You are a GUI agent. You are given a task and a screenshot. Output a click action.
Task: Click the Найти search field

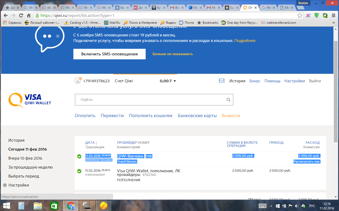pyautogui.click(x=154, y=100)
